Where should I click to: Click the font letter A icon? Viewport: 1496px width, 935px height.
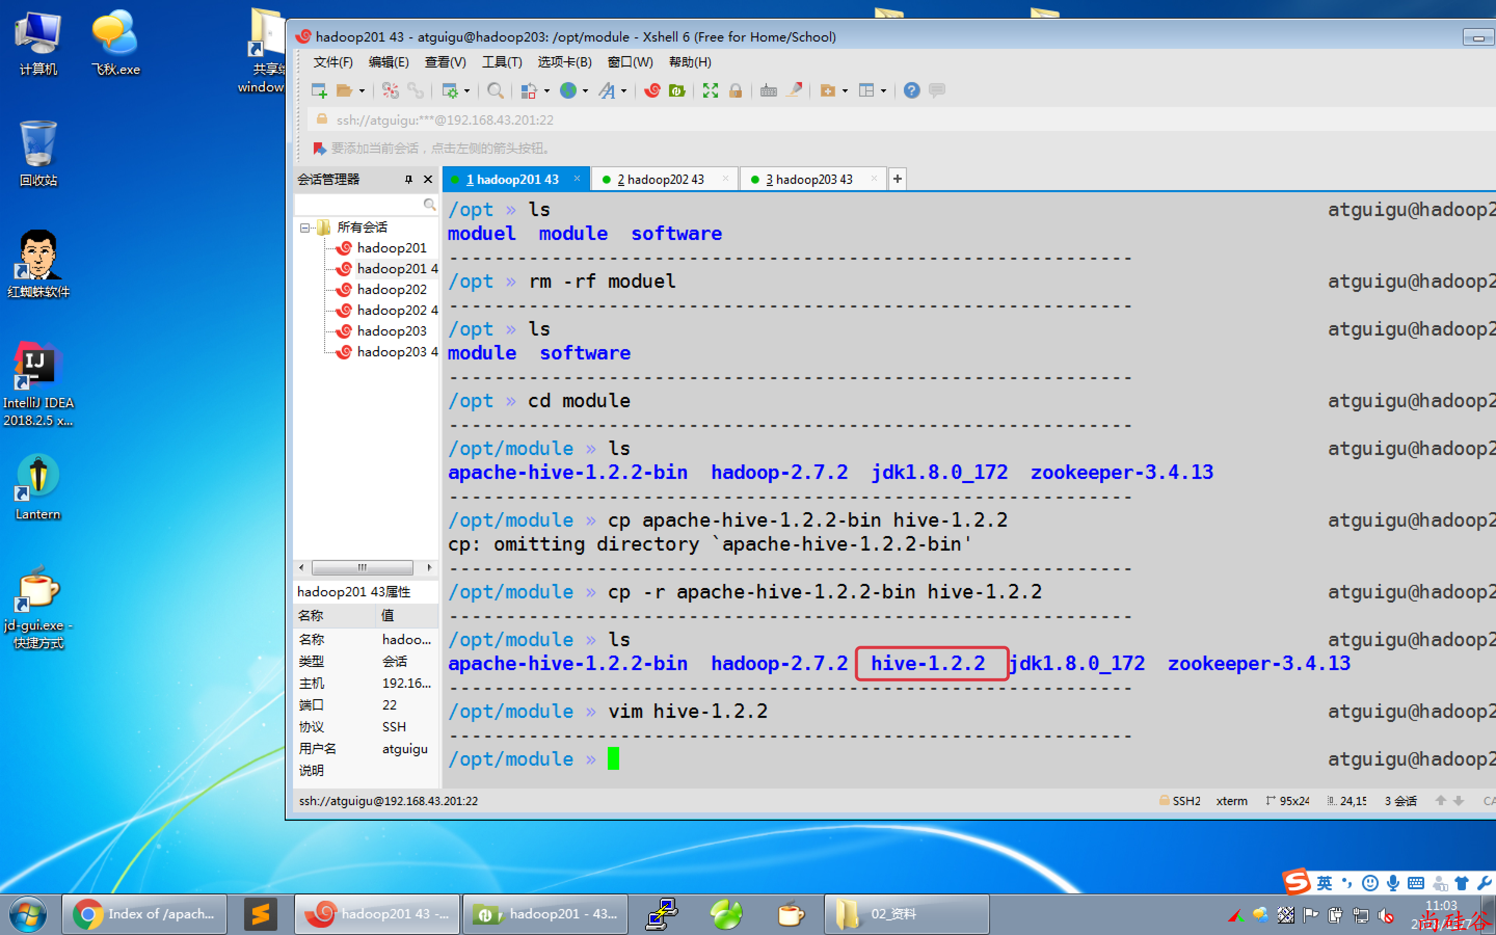tap(607, 91)
